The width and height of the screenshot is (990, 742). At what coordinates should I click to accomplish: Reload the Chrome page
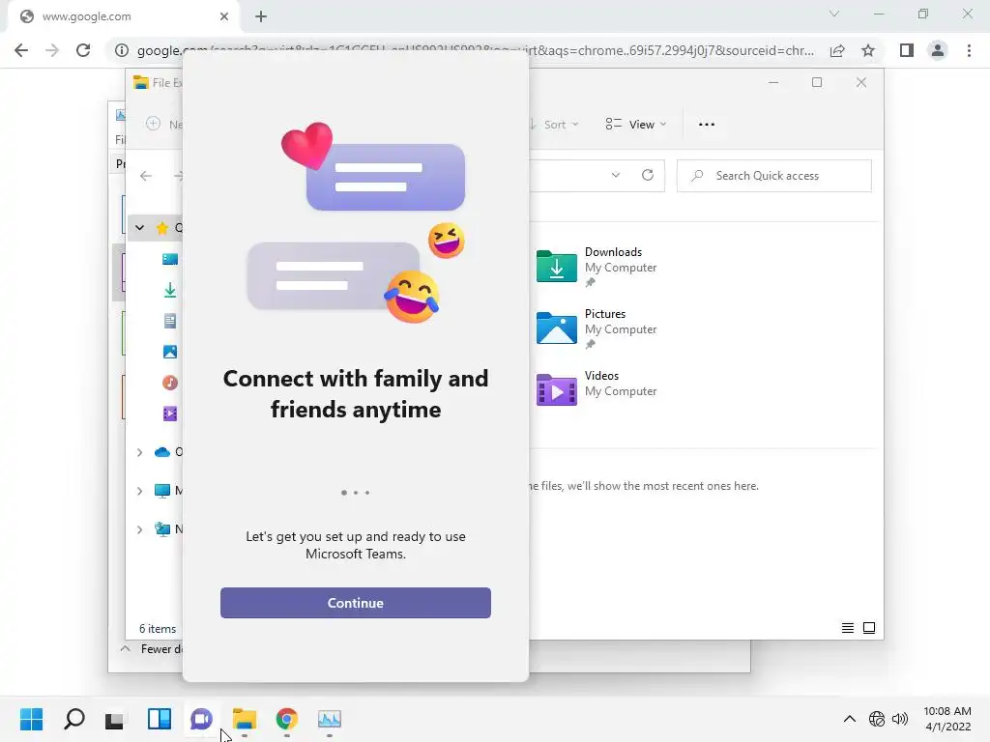tap(83, 50)
